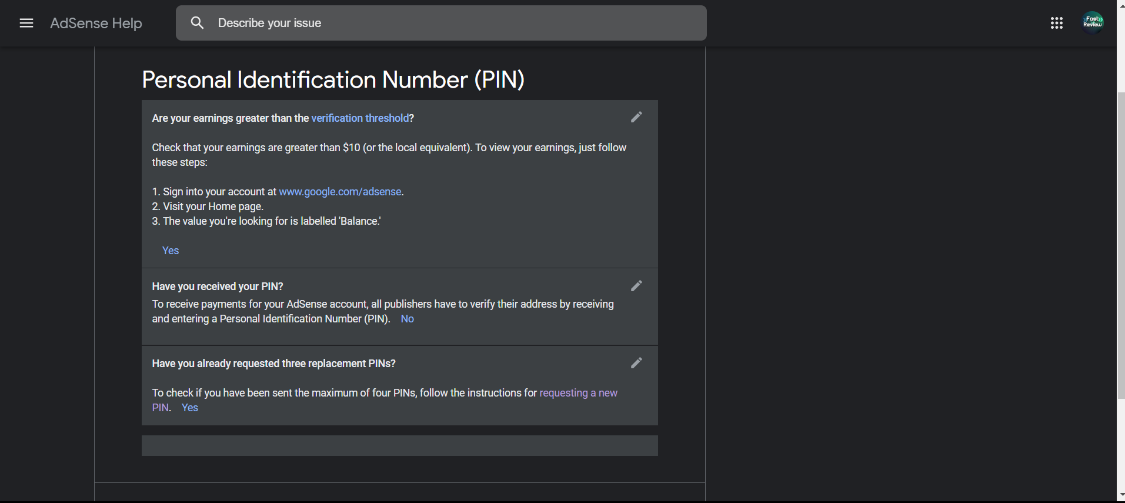Focus the 'Describe your issue' search field
Screen dimensions: 1125x503
tap(441, 23)
